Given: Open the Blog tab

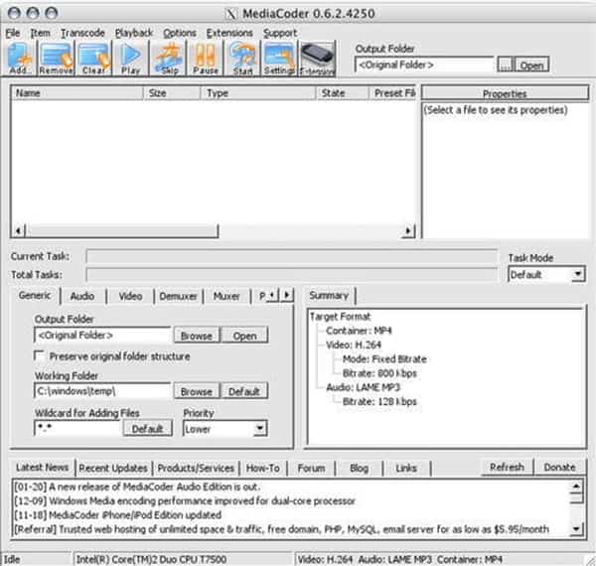Looking at the screenshot, I should tap(359, 468).
